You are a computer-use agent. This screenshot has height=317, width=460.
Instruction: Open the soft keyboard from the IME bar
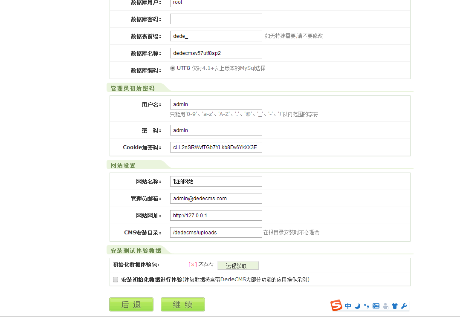pos(376,306)
